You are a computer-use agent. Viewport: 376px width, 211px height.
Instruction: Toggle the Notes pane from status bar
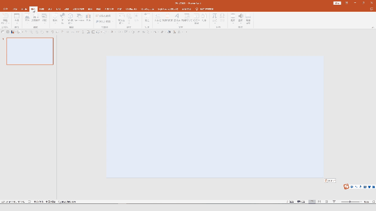290,202
